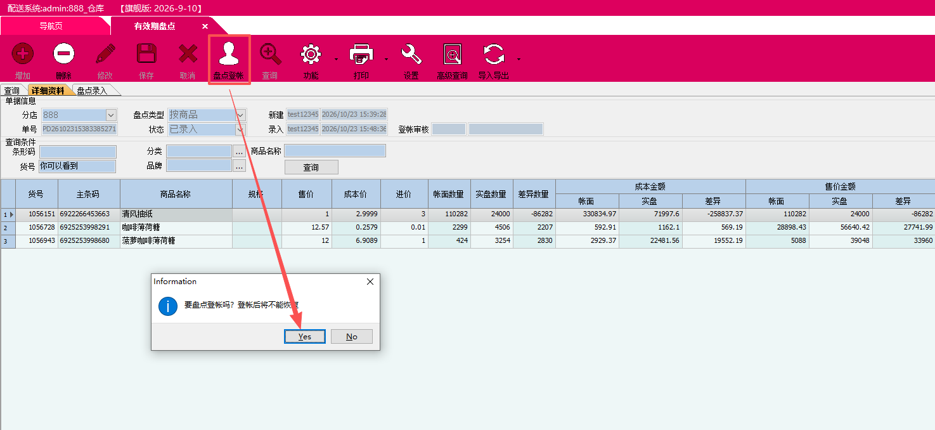This screenshot has height=430, width=935.
Task: Click the 成本金额 group header
Action: [650, 187]
